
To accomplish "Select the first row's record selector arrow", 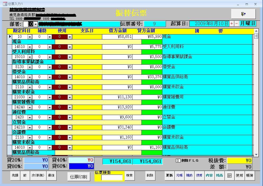I will (10, 37).
